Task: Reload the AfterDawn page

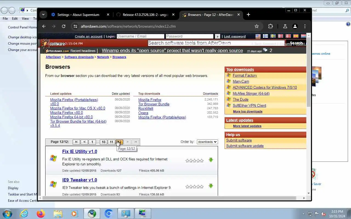Action: (64, 26)
